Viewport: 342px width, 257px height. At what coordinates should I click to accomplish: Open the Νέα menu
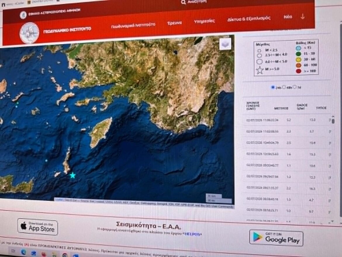(288, 17)
